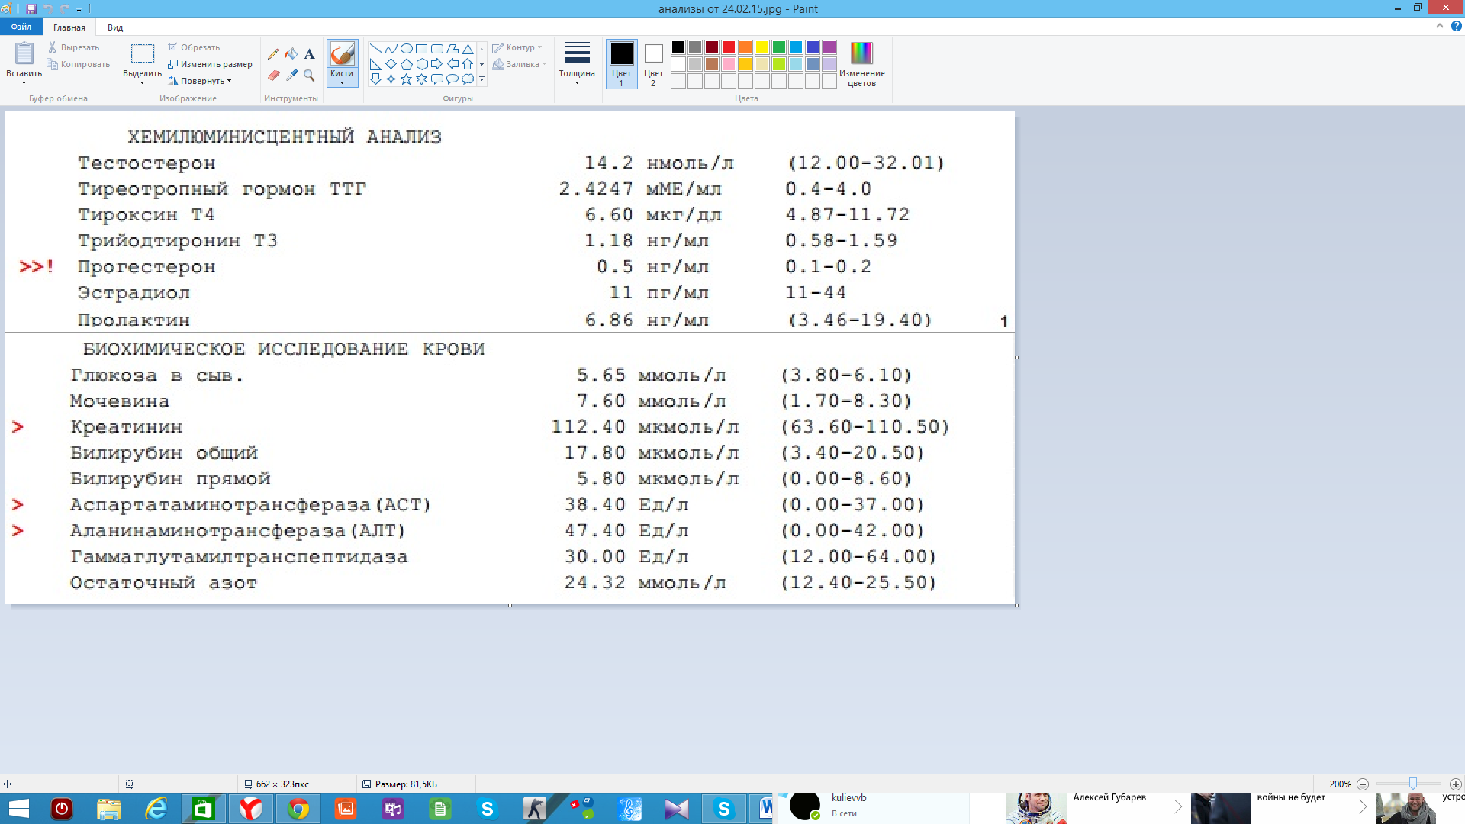Activate the Цвет 1 color selector
This screenshot has height=824, width=1465.
click(x=621, y=63)
